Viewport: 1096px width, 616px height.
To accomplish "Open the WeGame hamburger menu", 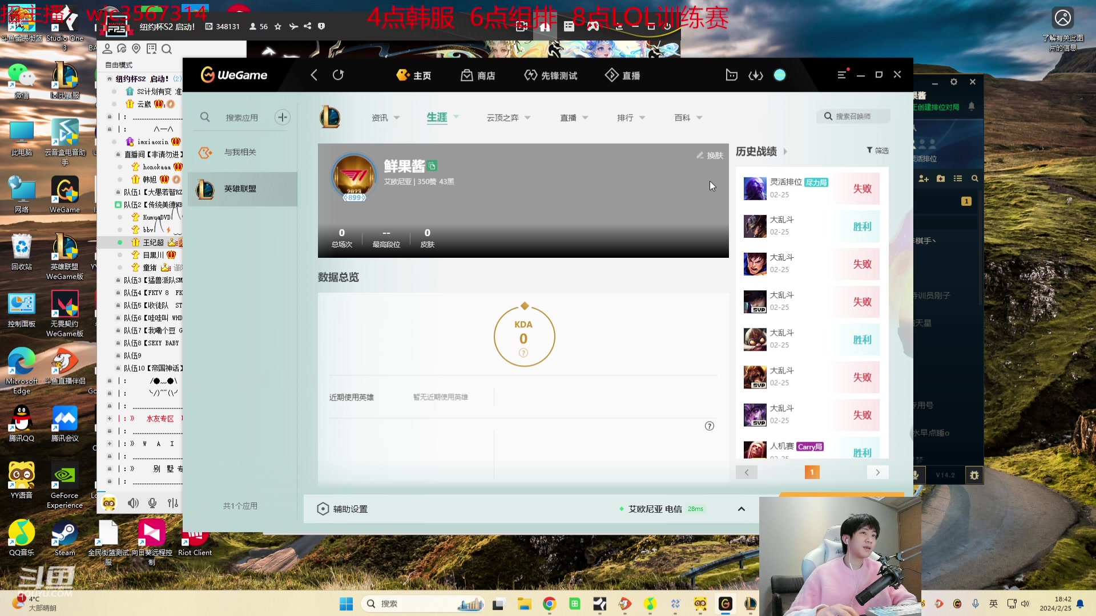I will pos(842,75).
